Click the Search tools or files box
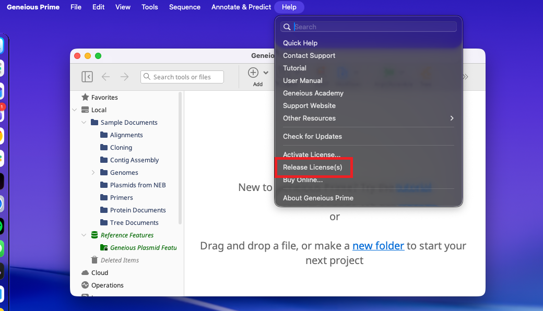The image size is (543, 311). pyautogui.click(x=182, y=77)
